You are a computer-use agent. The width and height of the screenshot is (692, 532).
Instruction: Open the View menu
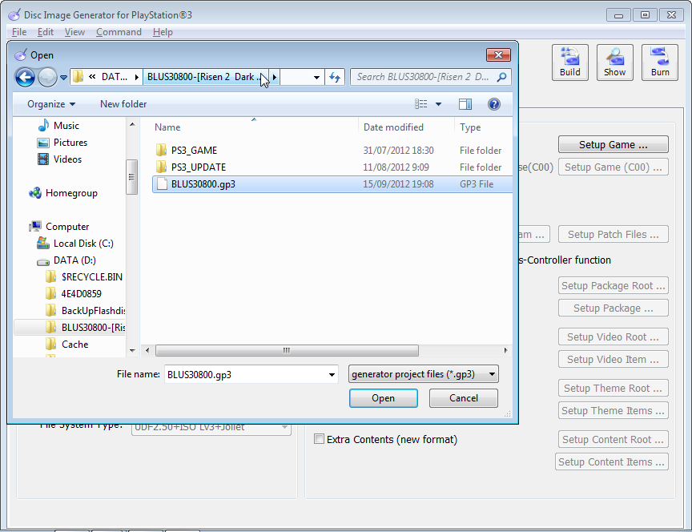(74, 32)
